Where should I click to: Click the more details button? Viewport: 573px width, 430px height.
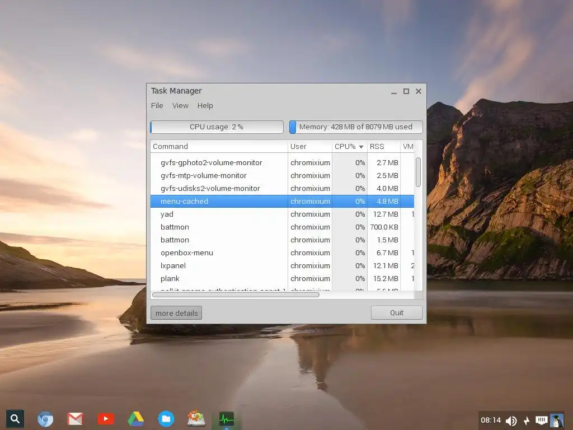click(176, 313)
